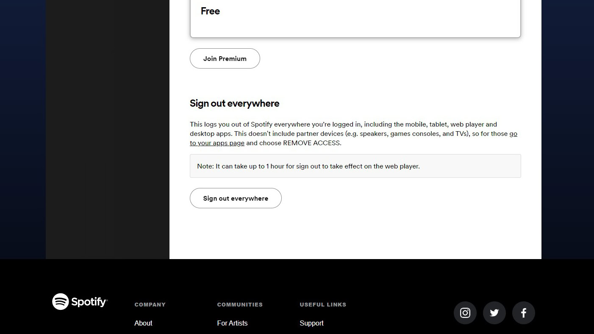Visit Spotify's Facebook page icon
The image size is (594, 334).
coord(524,313)
